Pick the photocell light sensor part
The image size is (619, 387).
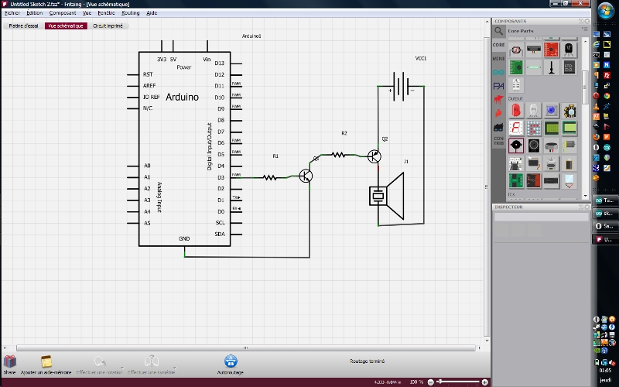point(516,50)
